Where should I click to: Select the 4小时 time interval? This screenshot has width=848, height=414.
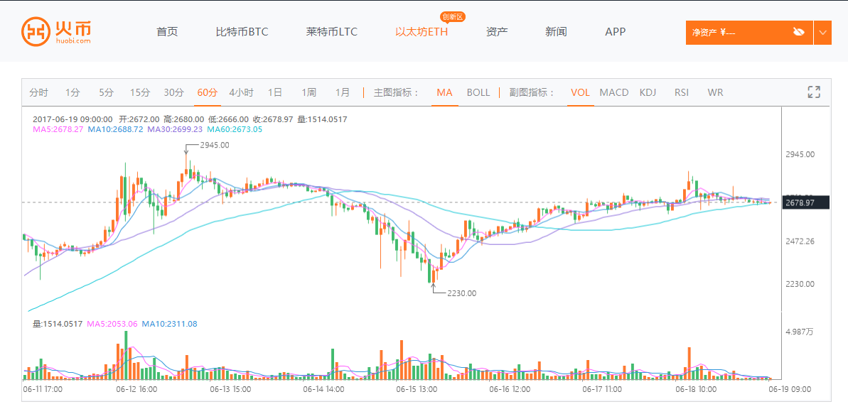pos(241,92)
